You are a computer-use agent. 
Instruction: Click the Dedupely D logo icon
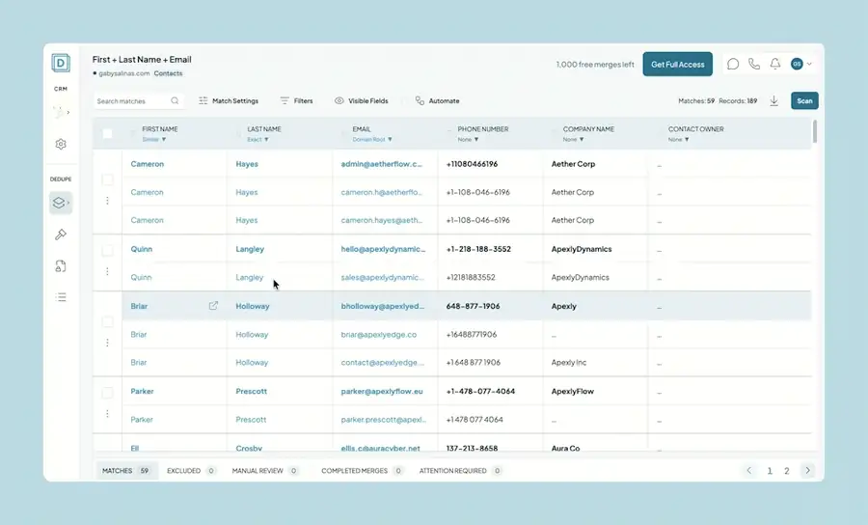click(x=61, y=63)
